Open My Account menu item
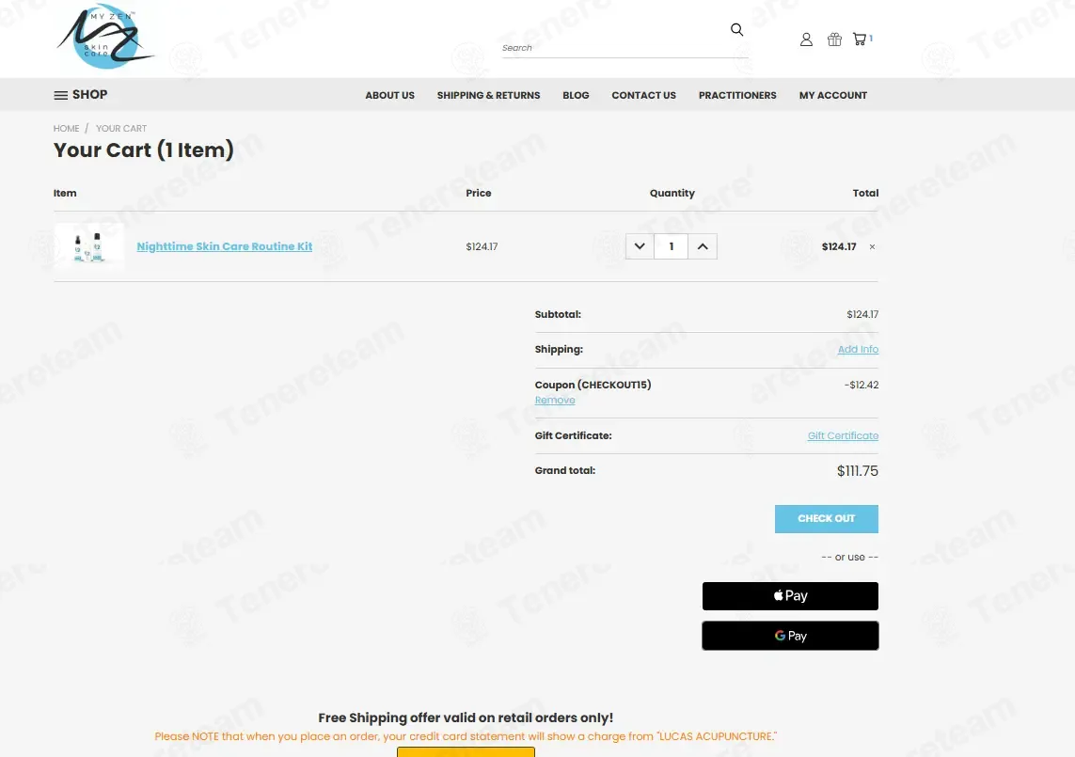This screenshot has height=757, width=1075. (833, 95)
